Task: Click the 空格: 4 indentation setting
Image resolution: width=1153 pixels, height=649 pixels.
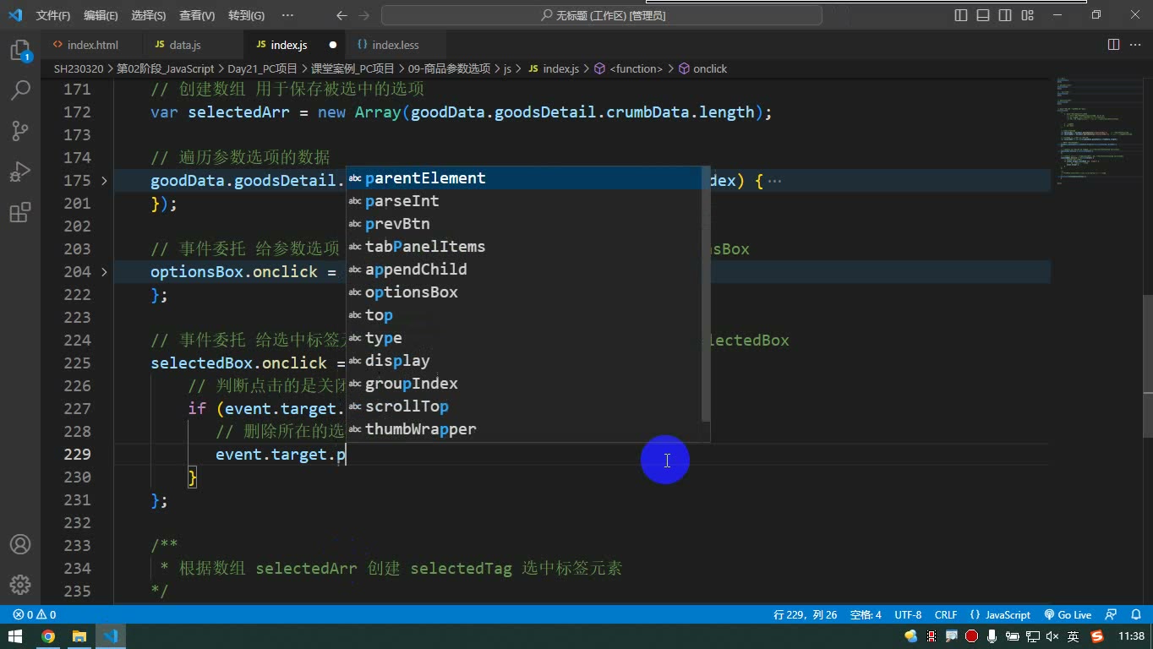Action: click(866, 614)
